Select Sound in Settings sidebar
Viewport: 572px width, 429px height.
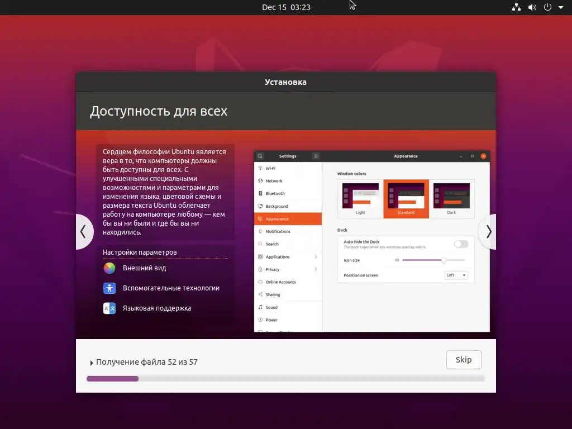[x=288, y=308]
